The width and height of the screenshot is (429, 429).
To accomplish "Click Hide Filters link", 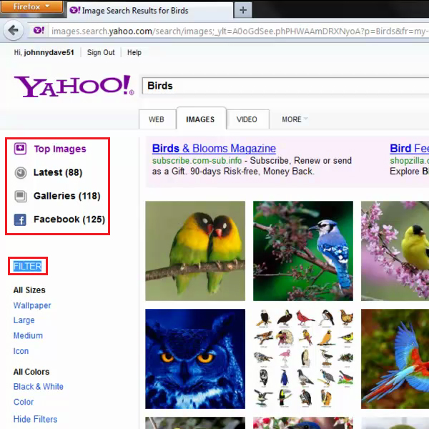I will tap(35, 419).
